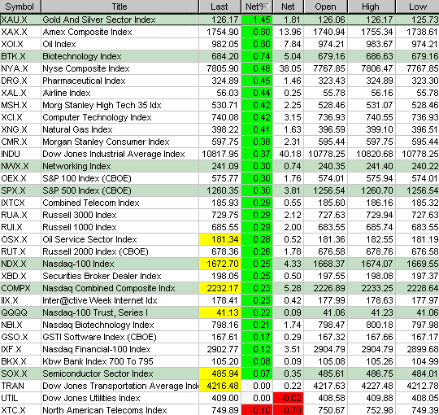The image size is (439, 415).
Task: Click the yellow 1672.70 Nasdaq-100 last price
Action: (x=220, y=264)
